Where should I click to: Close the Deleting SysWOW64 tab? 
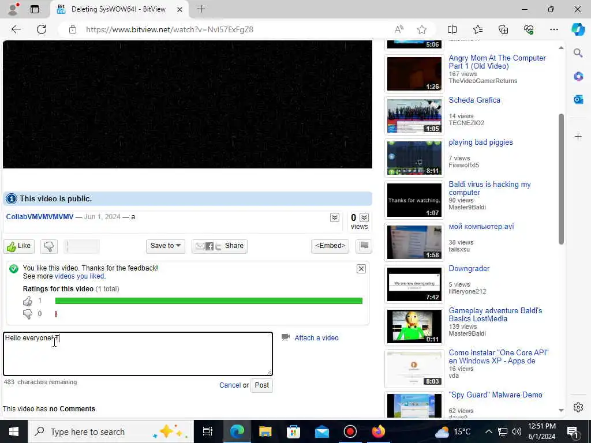tap(180, 9)
